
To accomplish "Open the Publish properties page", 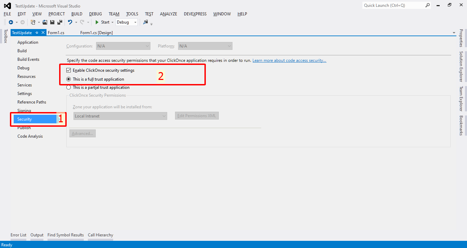I will point(24,128).
